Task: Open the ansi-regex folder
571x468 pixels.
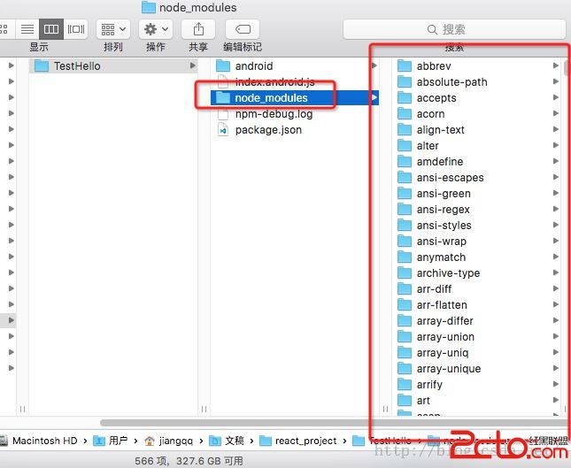Action: click(478, 210)
